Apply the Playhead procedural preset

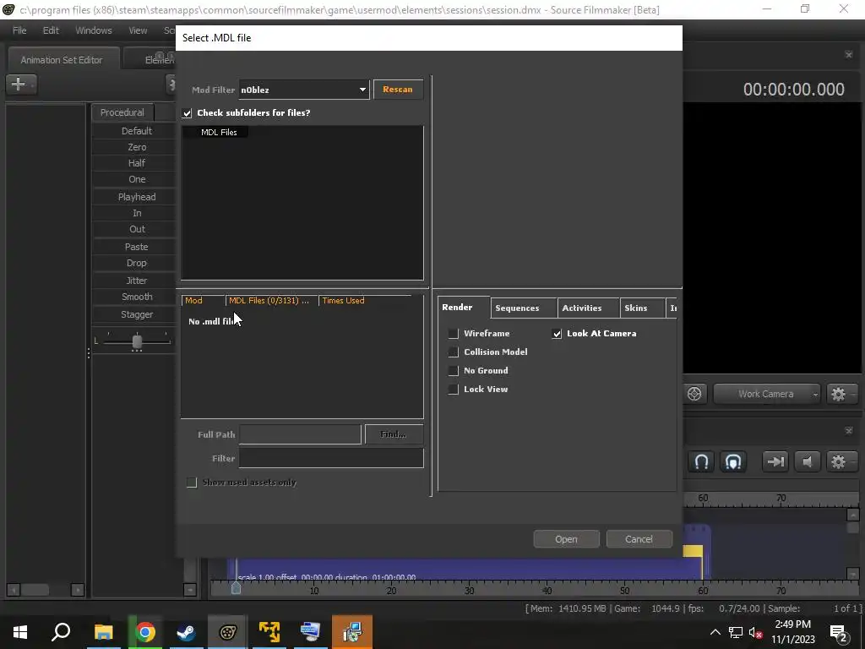pos(137,196)
